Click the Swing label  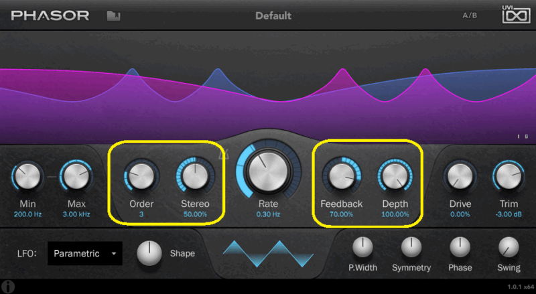click(509, 268)
